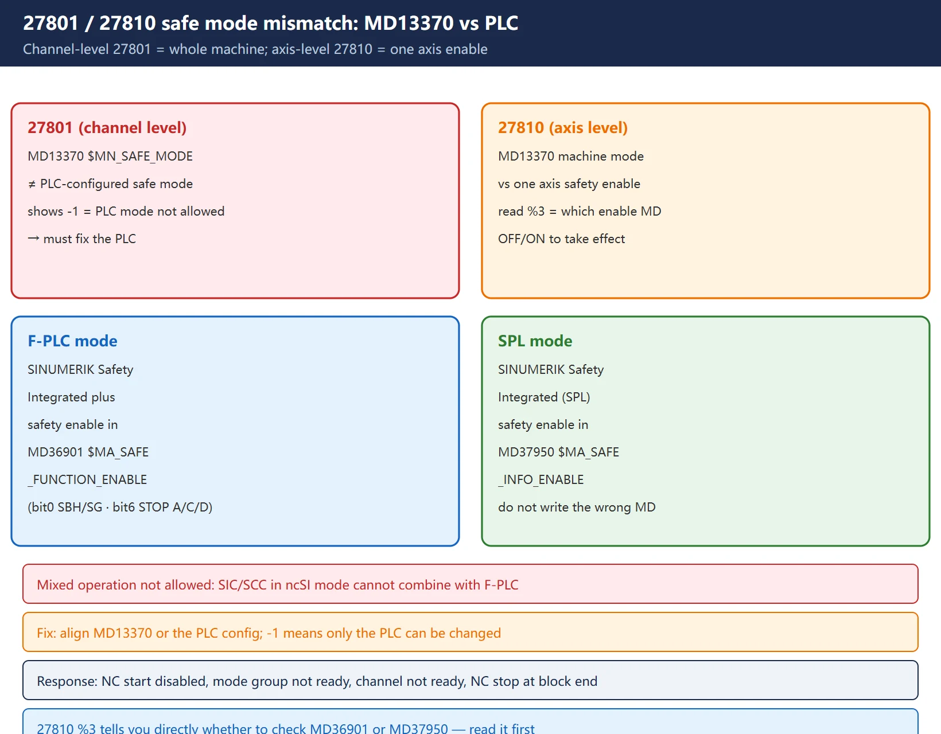
Task: Select the subtitle 'Channel-level 27801 = whole machine'
Action: 145,49
